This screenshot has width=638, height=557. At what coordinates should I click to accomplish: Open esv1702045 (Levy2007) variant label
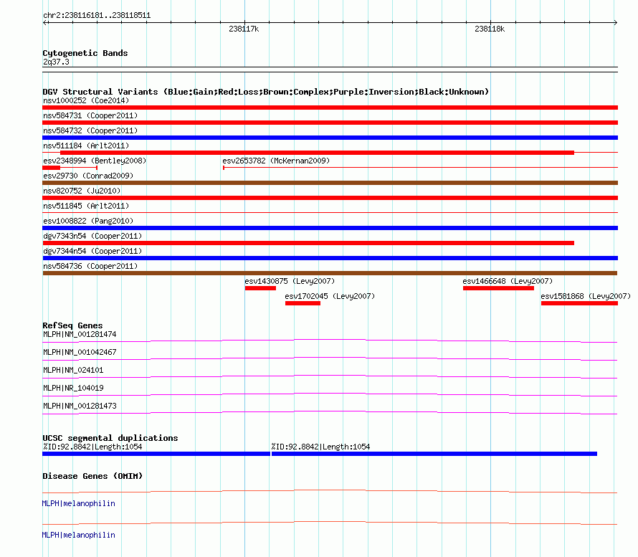pos(330,296)
